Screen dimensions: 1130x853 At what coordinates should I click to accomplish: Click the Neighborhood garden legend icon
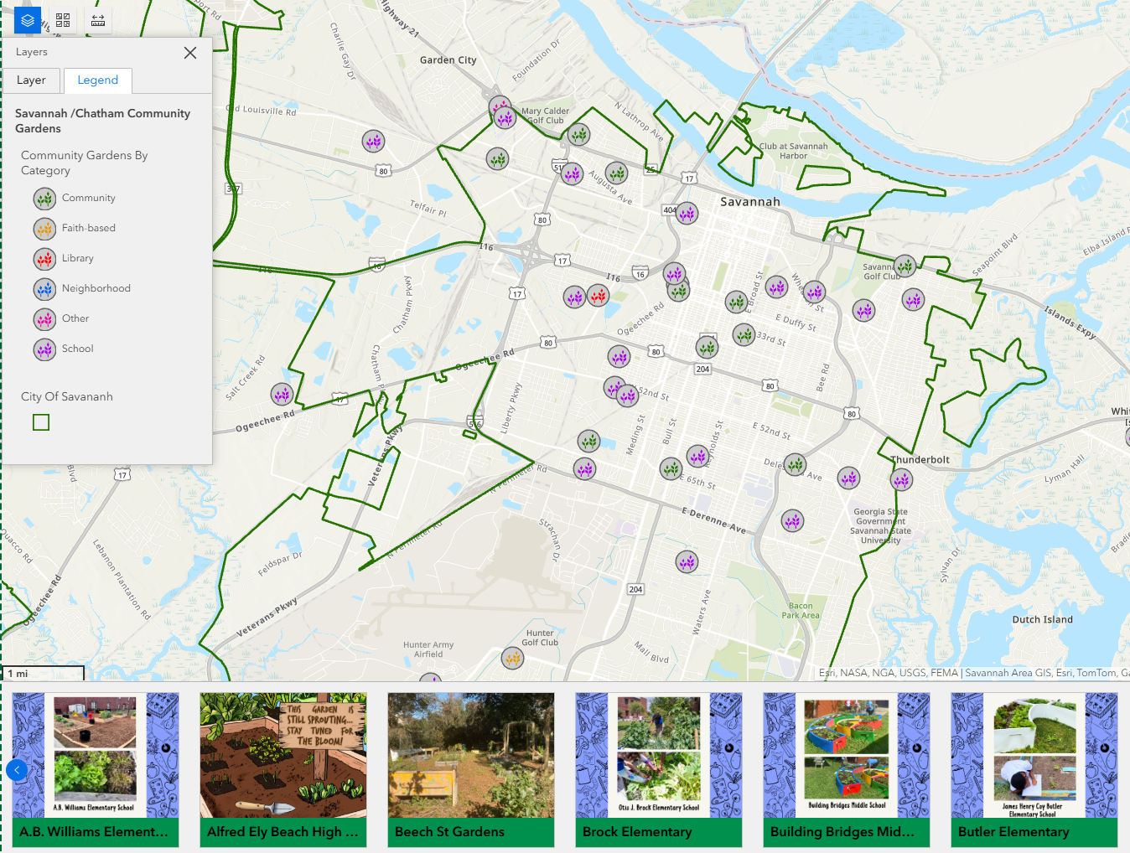(44, 288)
